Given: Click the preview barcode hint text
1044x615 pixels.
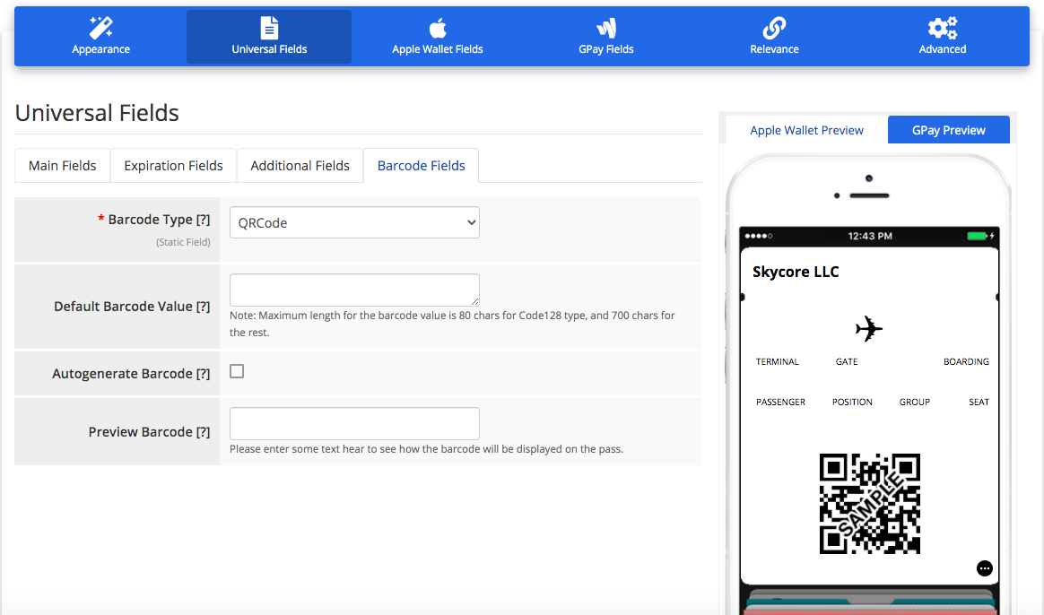Looking at the screenshot, I should [426, 449].
